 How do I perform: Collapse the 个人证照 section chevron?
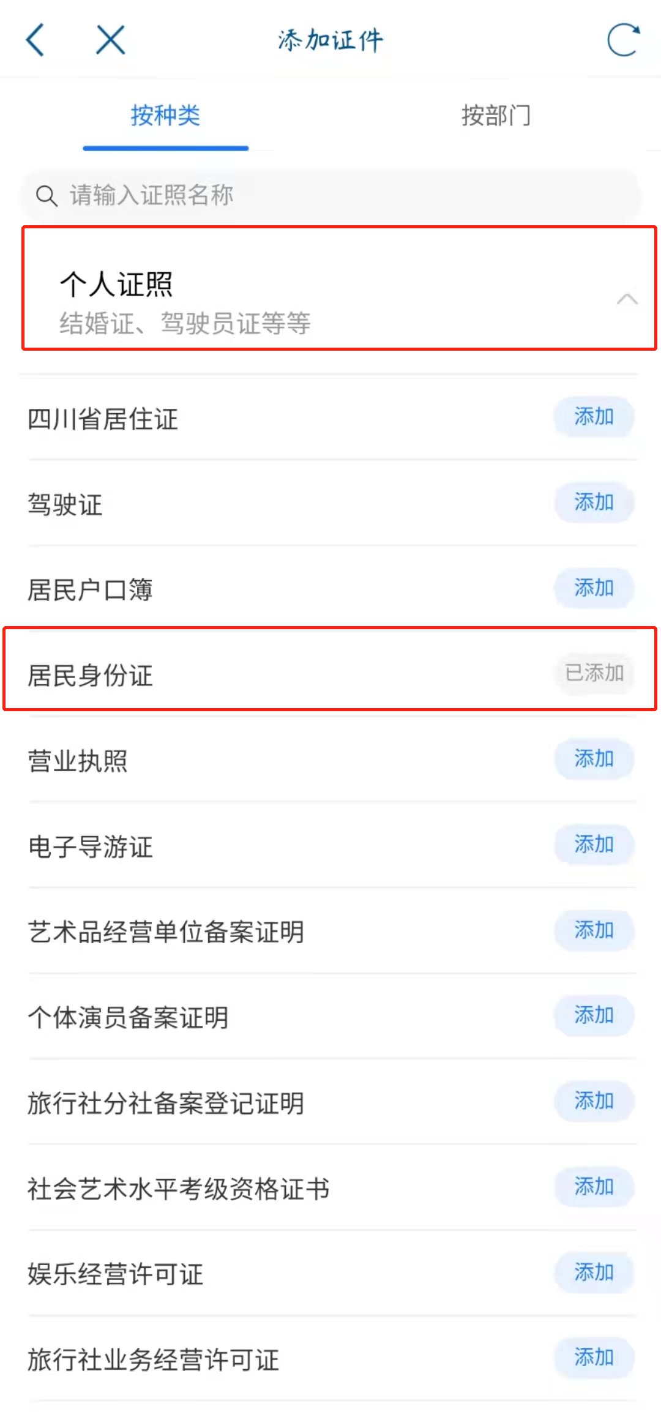pyautogui.click(x=627, y=299)
